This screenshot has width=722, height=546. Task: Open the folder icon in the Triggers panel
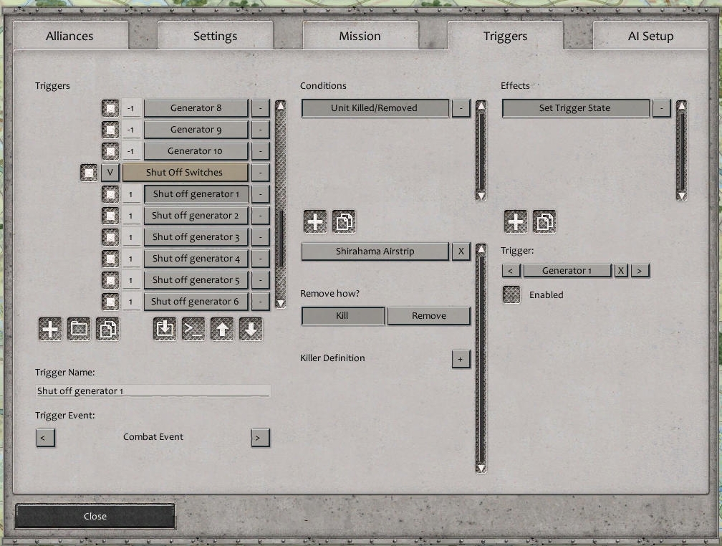79,328
